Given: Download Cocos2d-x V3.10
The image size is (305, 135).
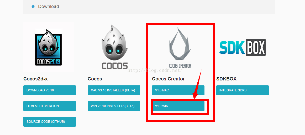Looking at the screenshot, I should (x=50, y=90).
